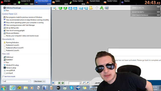This screenshot has width=161, height=91.
Task: Open Skype from the taskbar
Action: click(x=71, y=88)
